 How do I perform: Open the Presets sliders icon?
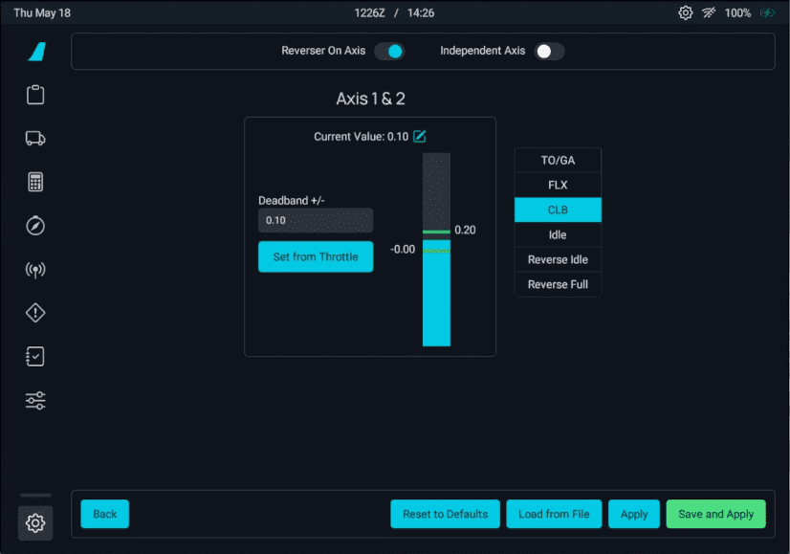35,401
